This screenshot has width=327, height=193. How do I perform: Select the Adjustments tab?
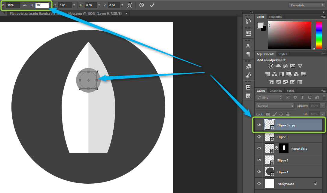click(265, 54)
